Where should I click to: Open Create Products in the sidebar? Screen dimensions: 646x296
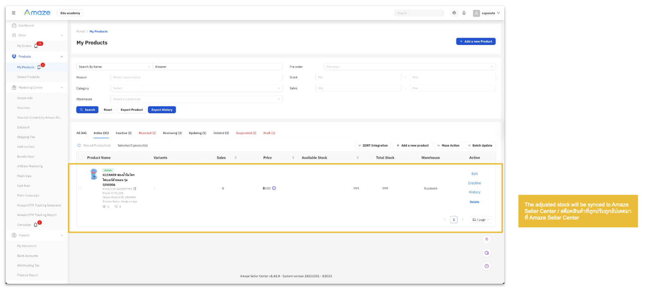tap(28, 77)
